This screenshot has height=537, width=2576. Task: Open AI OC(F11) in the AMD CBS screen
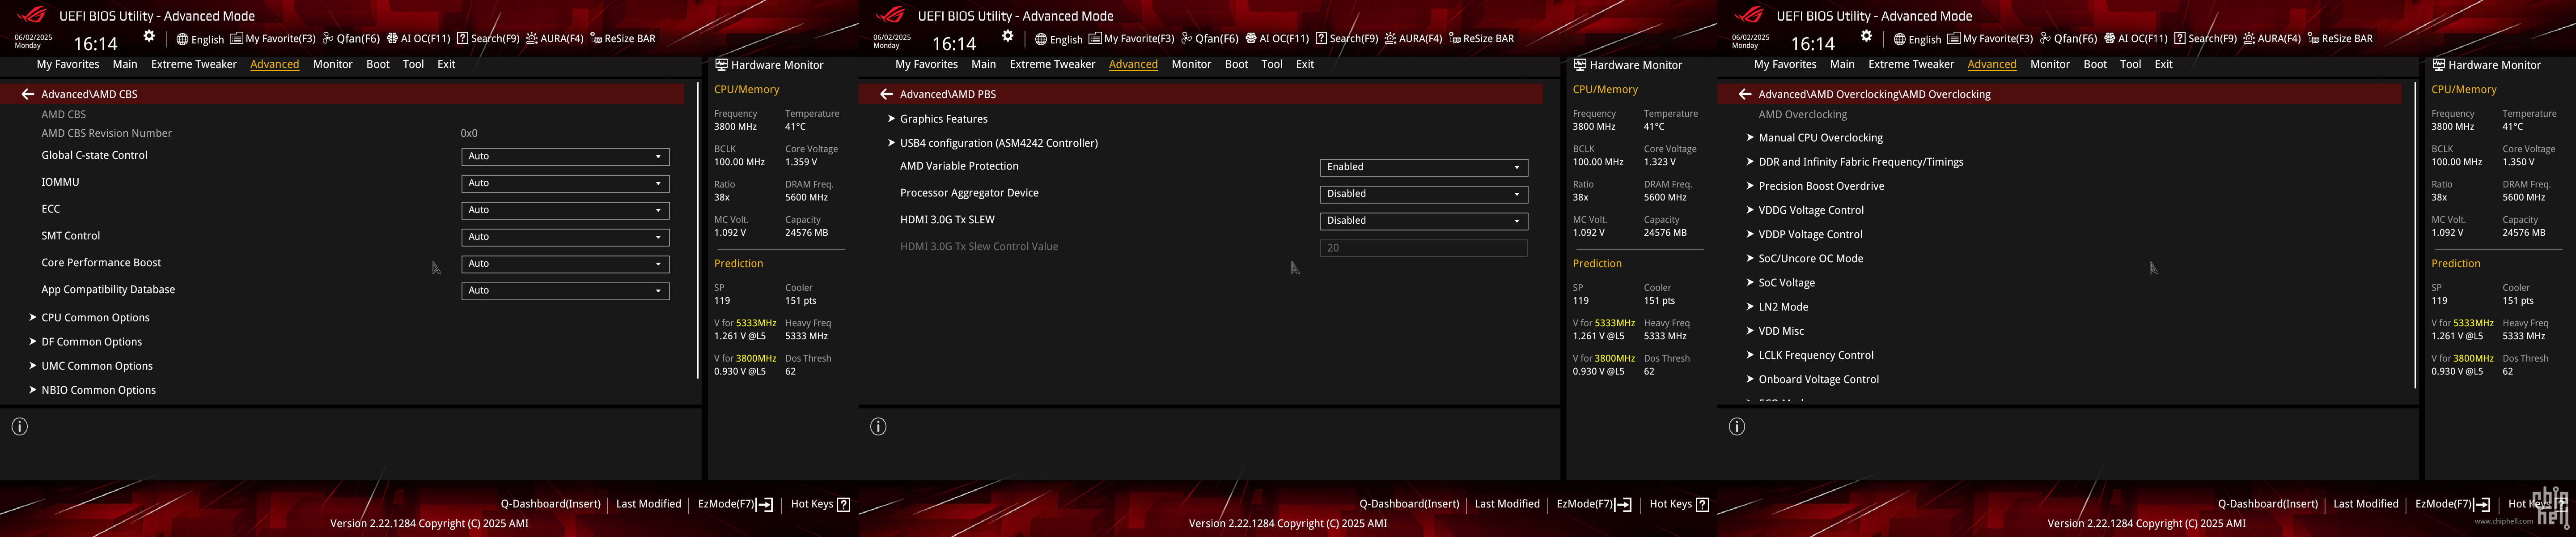click(x=419, y=39)
